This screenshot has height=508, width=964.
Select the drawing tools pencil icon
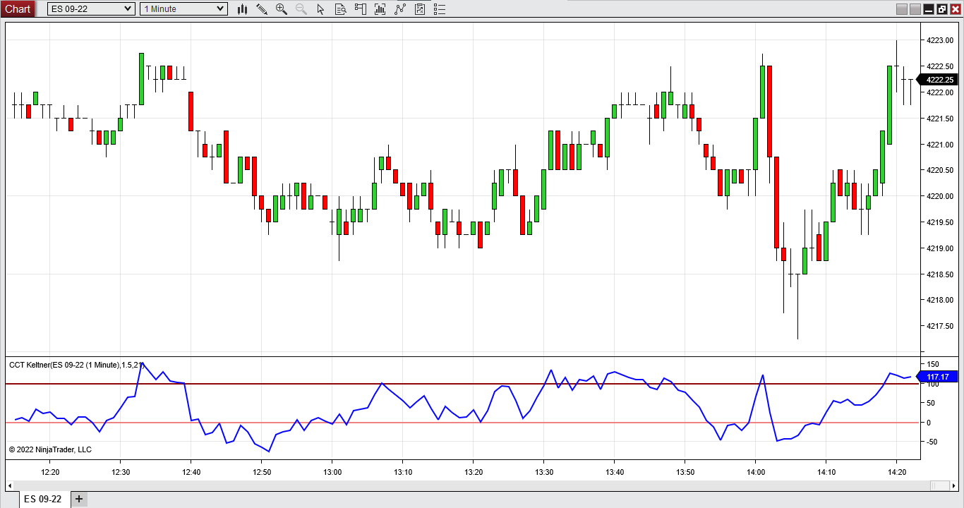pos(262,9)
